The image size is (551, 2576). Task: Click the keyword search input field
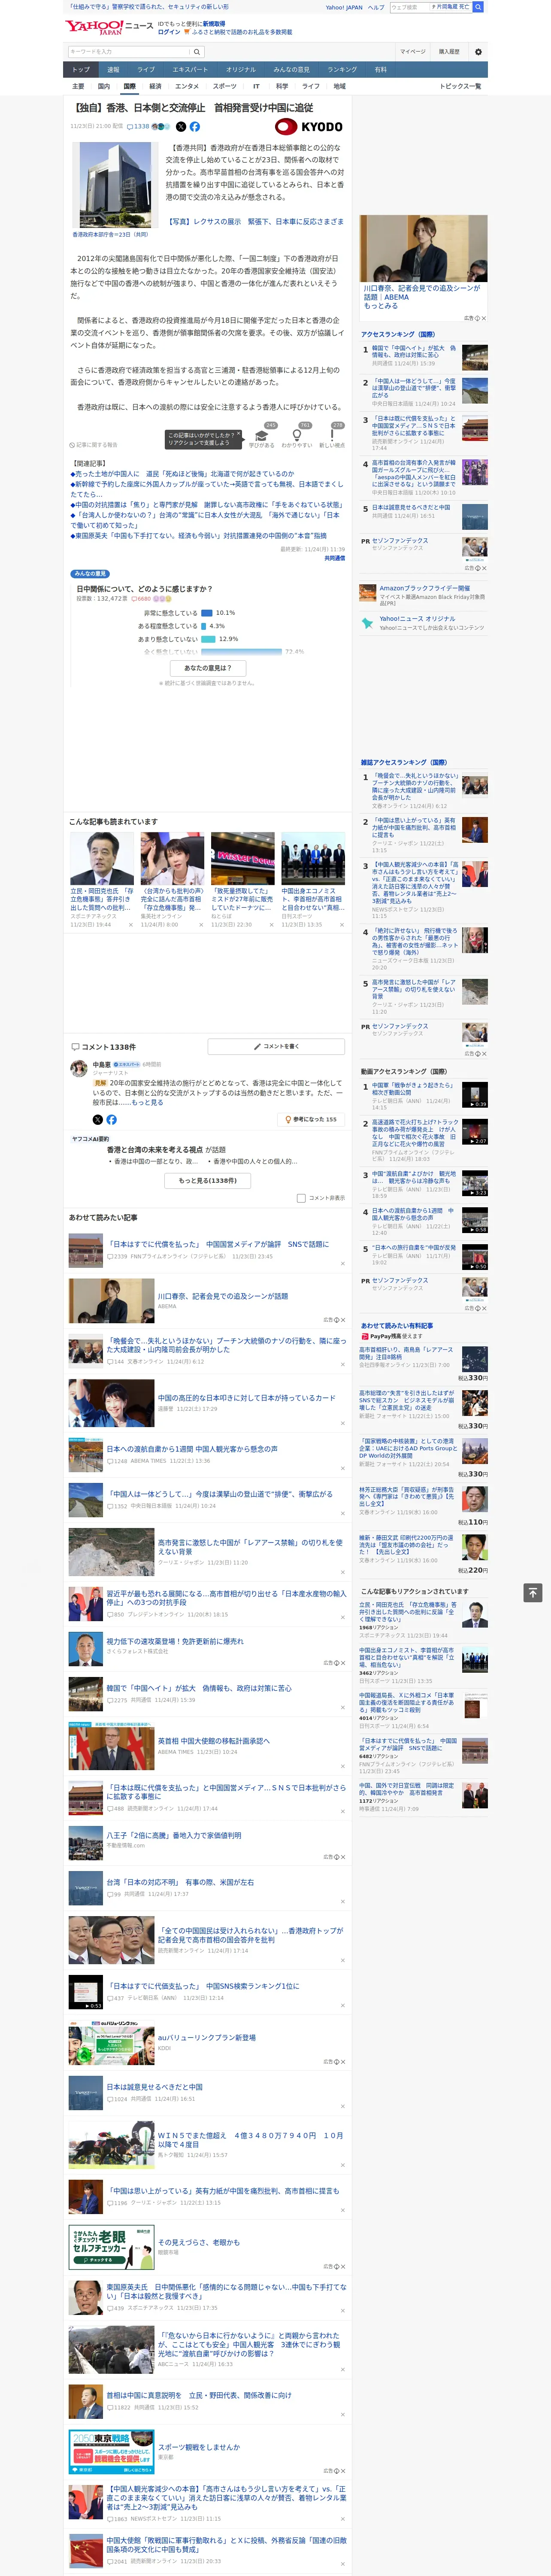pyautogui.click(x=129, y=52)
